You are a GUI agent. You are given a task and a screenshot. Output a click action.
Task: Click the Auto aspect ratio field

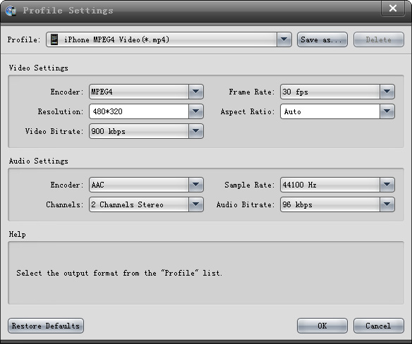click(x=330, y=111)
